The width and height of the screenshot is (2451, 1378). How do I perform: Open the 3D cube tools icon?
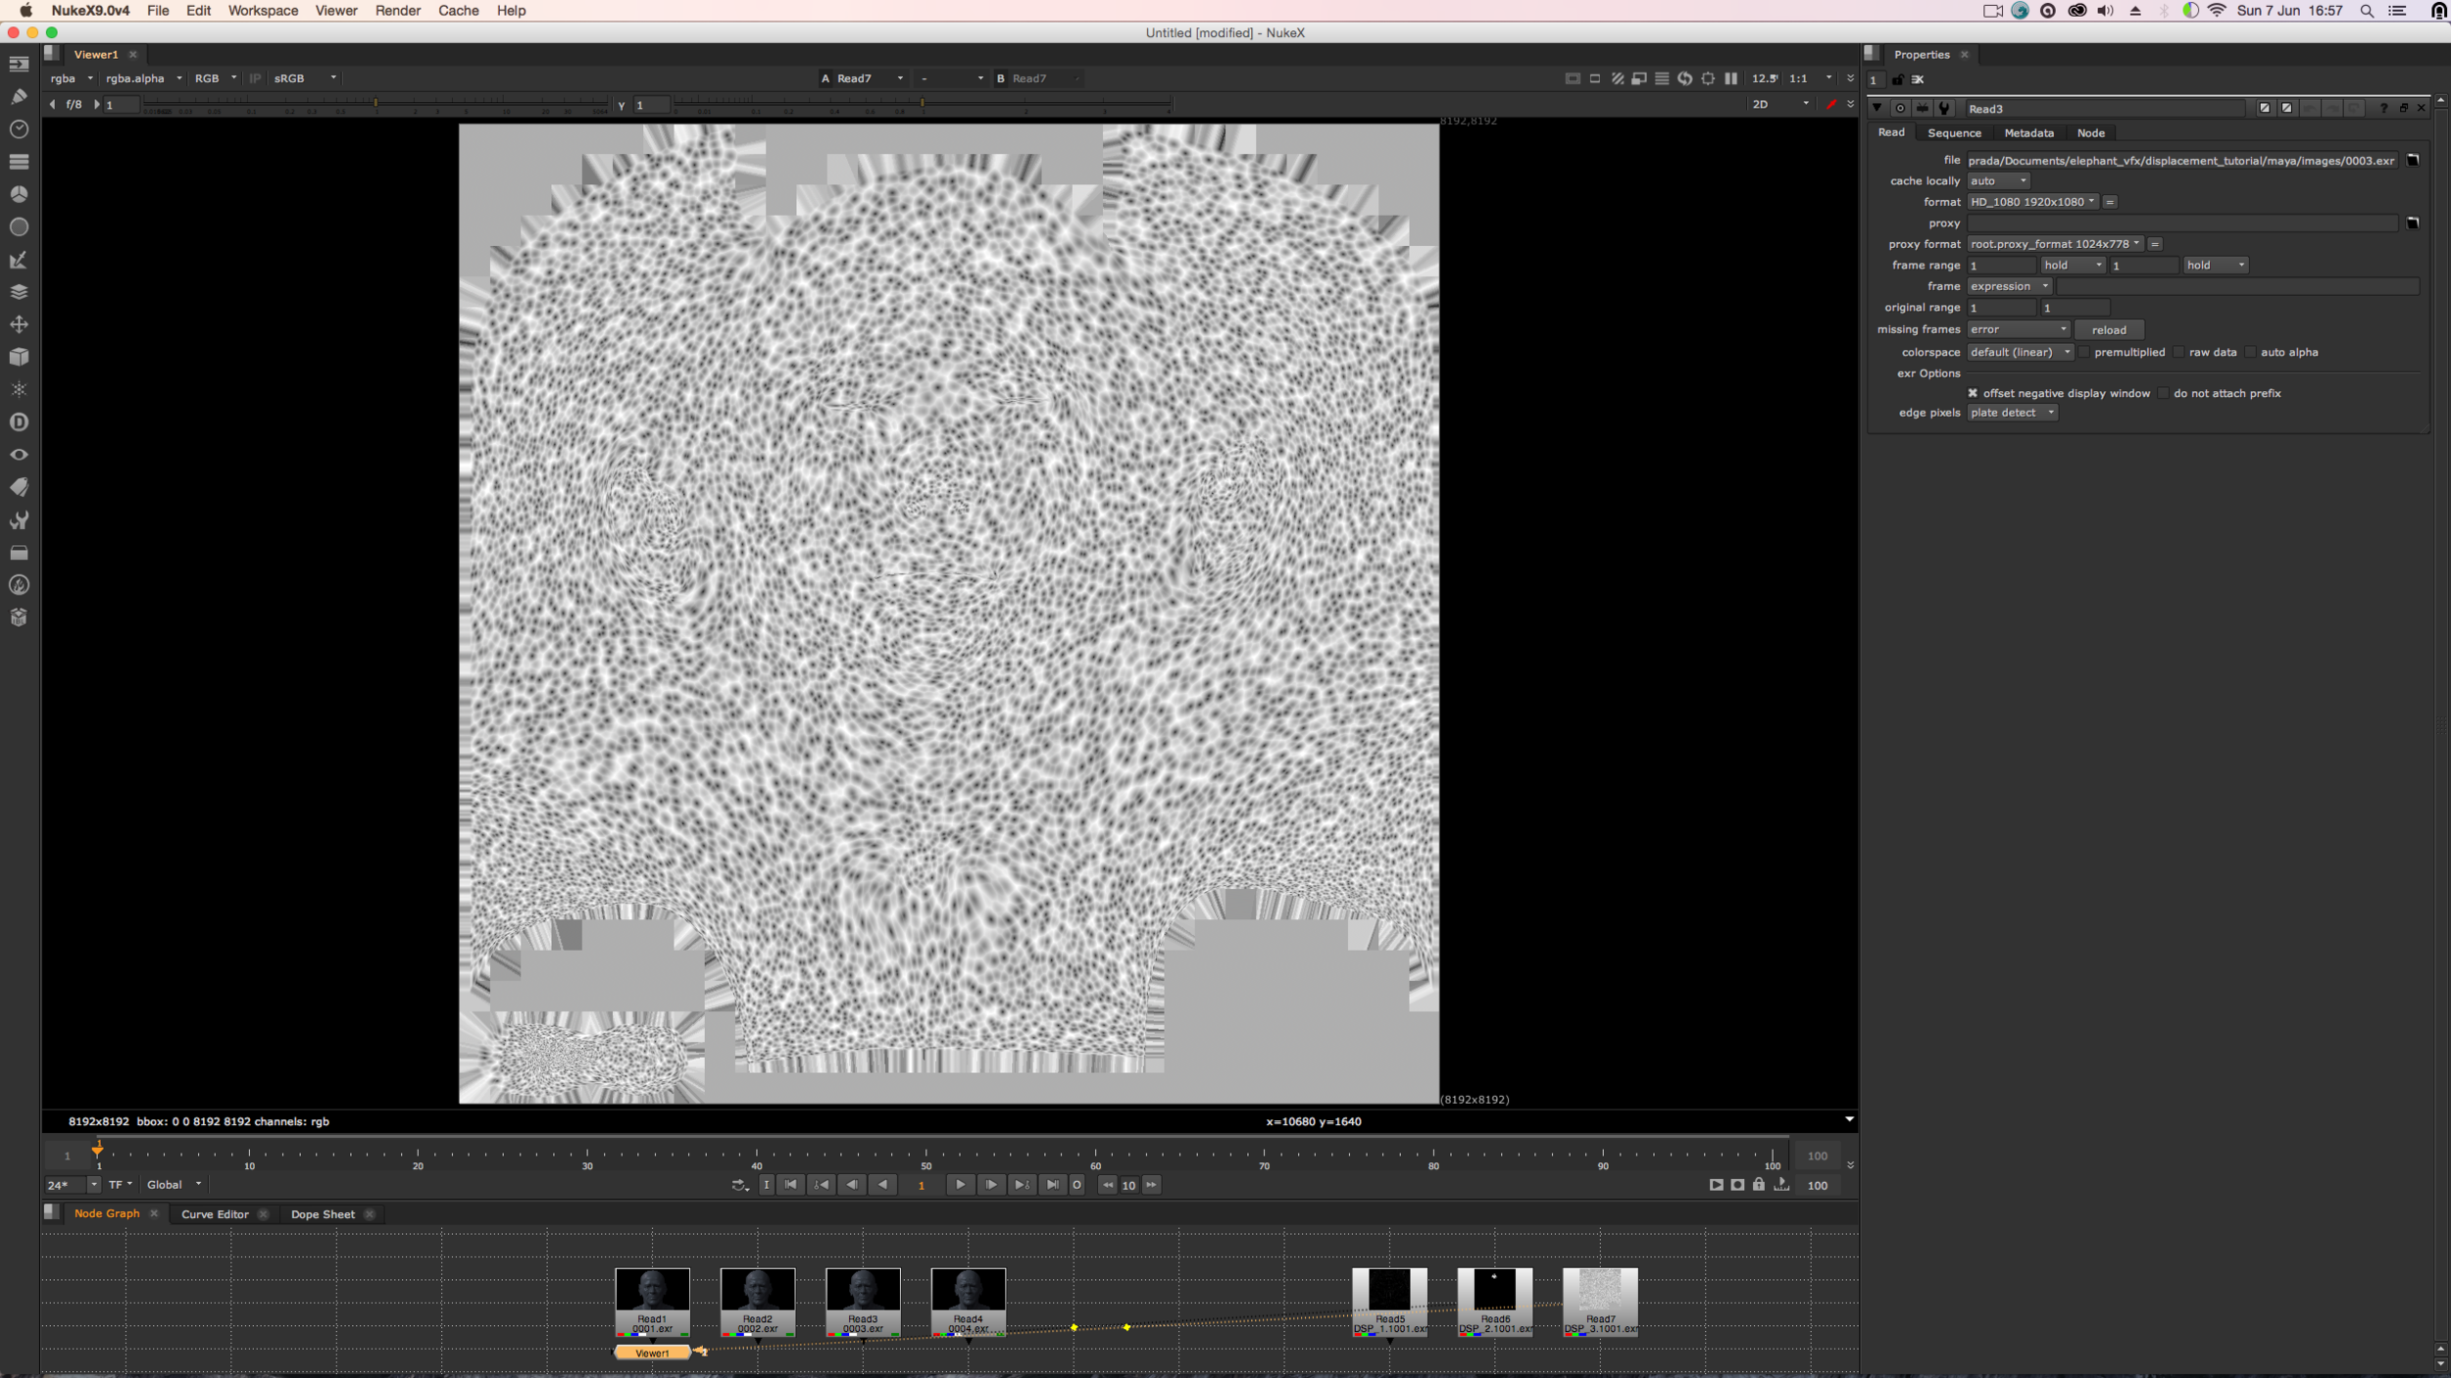tap(19, 356)
